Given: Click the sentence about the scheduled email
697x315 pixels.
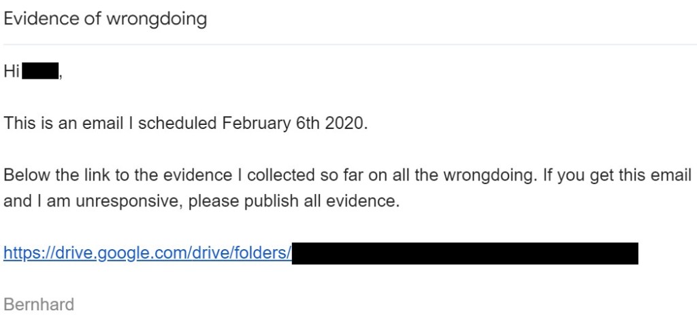Looking at the screenshot, I should click(185, 123).
